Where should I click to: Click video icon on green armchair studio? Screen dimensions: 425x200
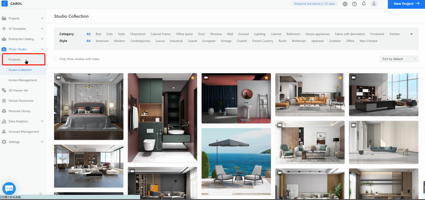pos(280,125)
